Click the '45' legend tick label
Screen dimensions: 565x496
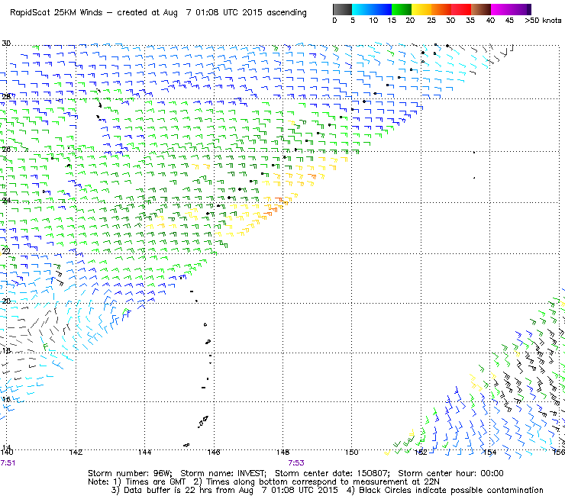(x=509, y=21)
